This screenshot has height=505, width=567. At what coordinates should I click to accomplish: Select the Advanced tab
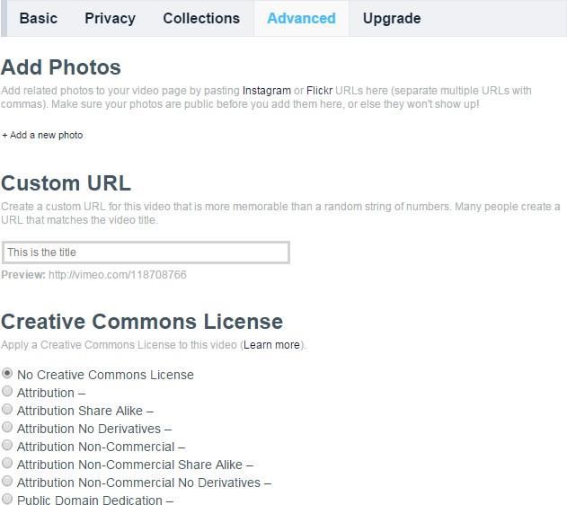point(301,19)
